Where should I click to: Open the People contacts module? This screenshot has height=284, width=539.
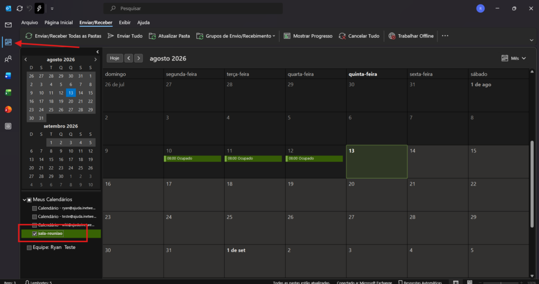(8, 59)
